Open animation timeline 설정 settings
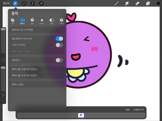Image resolution: width=162 pixels, height=121 pixels. [127, 110]
